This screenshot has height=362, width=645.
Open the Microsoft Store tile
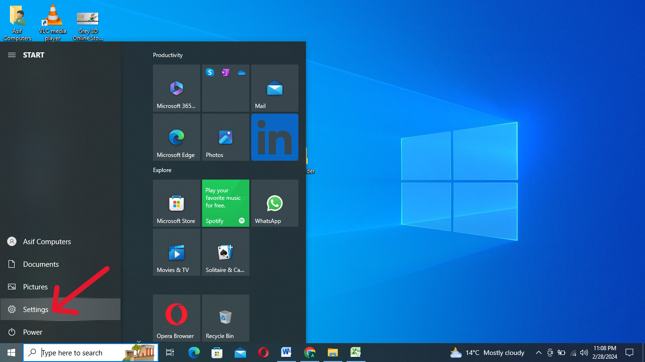click(177, 203)
